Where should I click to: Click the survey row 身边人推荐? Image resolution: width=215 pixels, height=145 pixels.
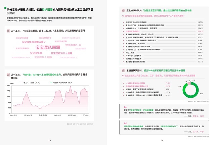tap(163, 52)
